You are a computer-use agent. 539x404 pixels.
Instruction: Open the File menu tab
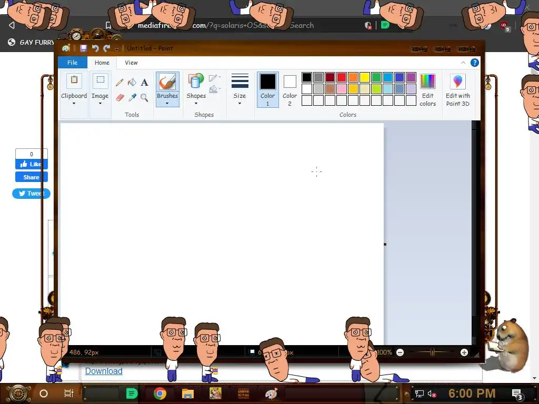tap(72, 63)
